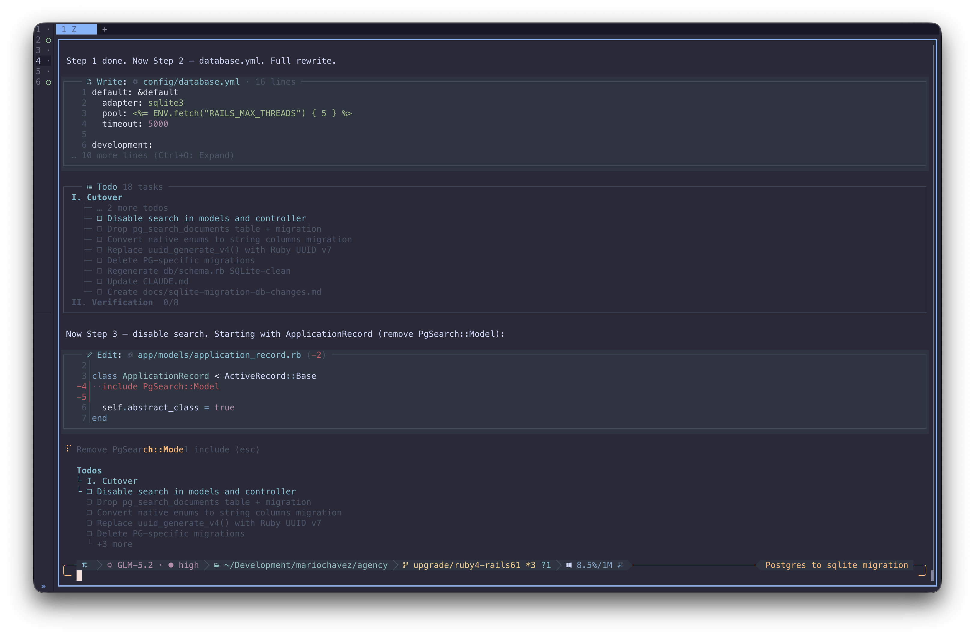
Task: Expand 'II. Verification 0/8' section
Action: pyautogui.click(x=125, y=302)
